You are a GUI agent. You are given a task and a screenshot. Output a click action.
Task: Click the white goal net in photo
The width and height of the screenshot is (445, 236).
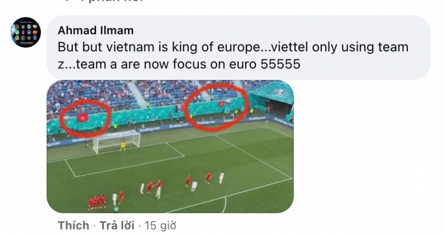tap(116, 141)
